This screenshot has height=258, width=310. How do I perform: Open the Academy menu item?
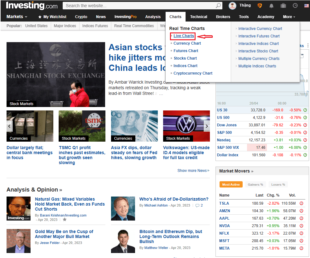(x=266, y=17)
